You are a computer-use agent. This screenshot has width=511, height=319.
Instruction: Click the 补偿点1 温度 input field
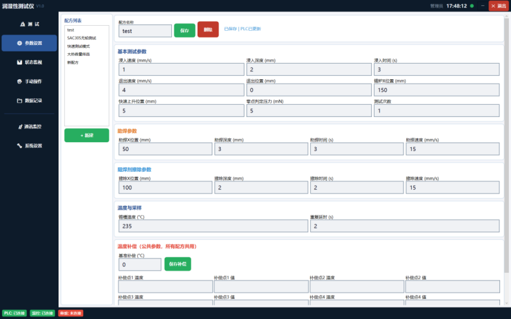pos(165,287)
